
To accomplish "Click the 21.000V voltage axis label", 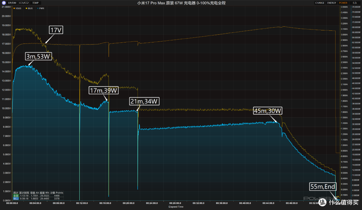I will pos(6,7).
